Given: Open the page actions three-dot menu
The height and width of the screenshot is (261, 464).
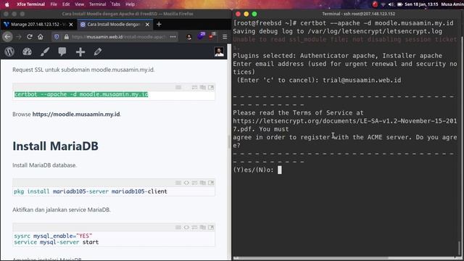Looking at the screenshot, I should [173, 37].
